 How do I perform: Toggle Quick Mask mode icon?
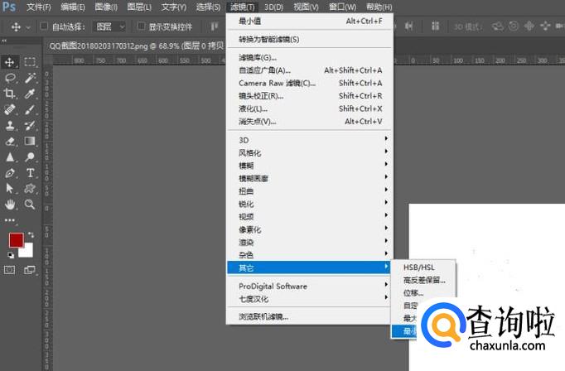10,270
